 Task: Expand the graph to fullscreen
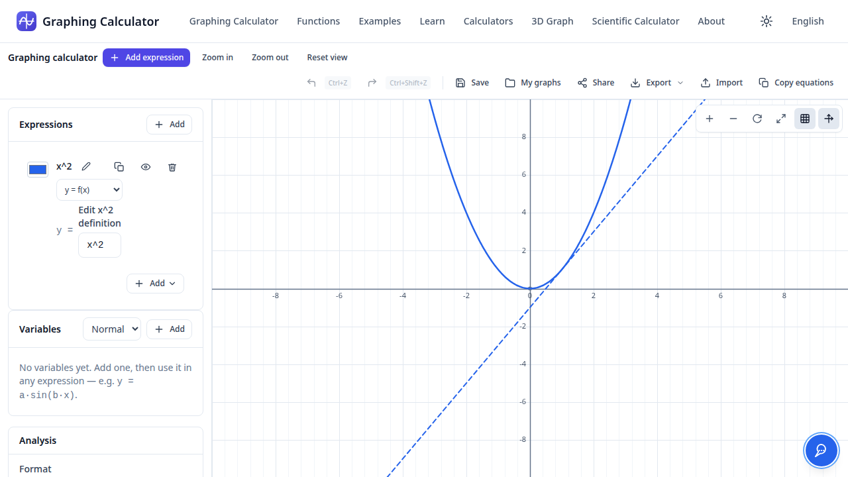tap(781, 119)
